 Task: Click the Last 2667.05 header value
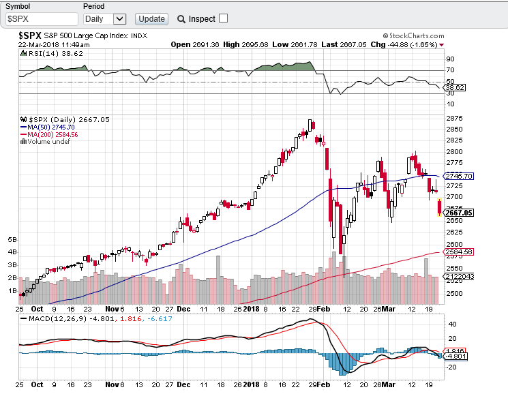click(x=344, y=45)
